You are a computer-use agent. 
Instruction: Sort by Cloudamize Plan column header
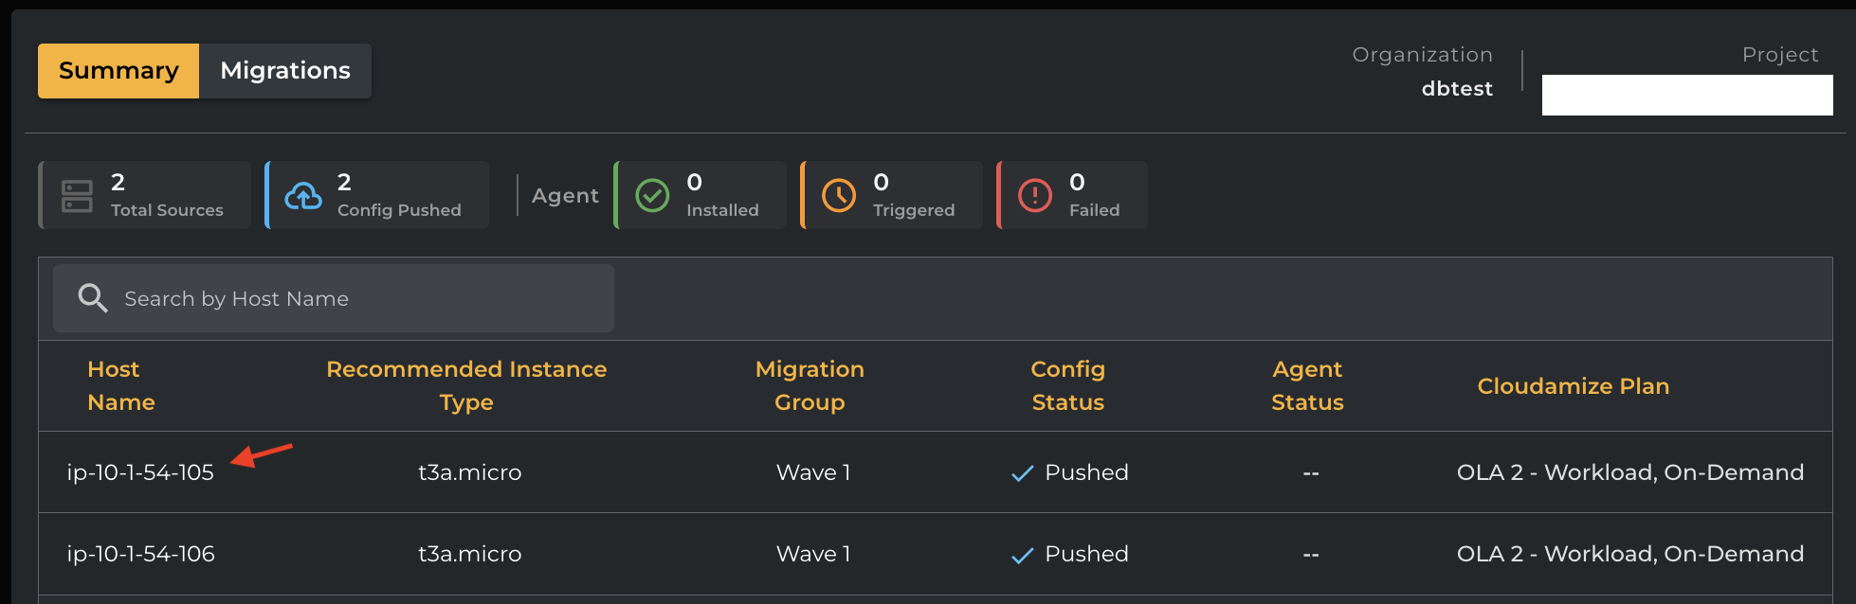(1574, 386)
